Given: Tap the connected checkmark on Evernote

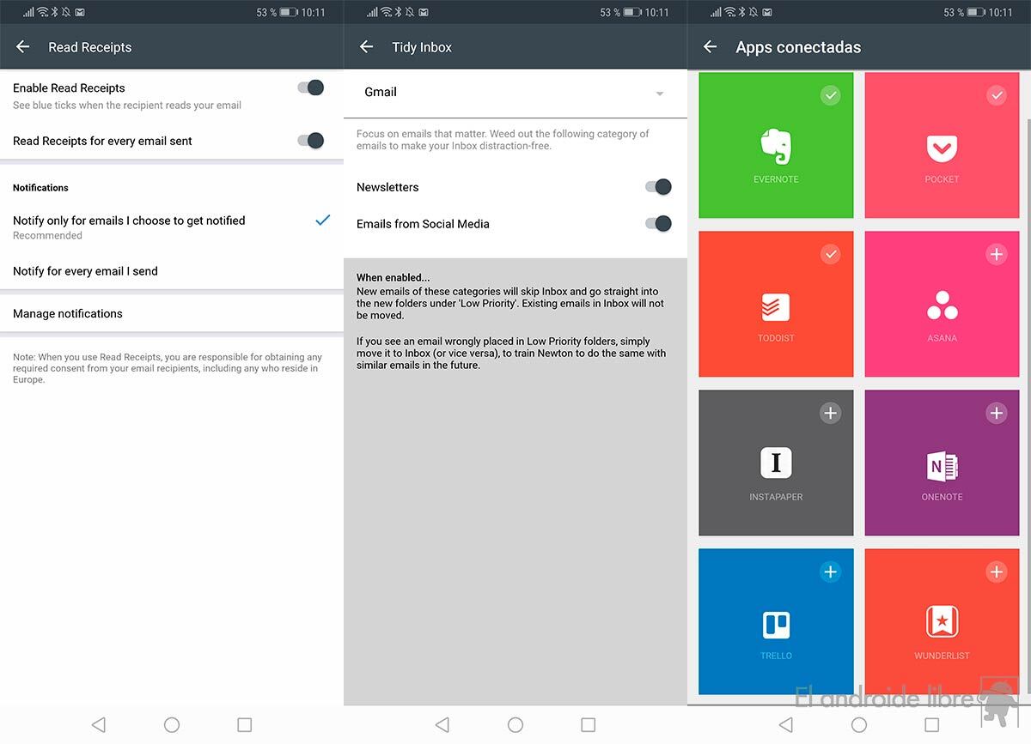Looking at the screenshot, I should pyautogui.click(x=830, y=95).
